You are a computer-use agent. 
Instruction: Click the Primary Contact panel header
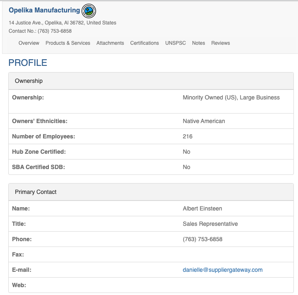click(x=151, y=192)
